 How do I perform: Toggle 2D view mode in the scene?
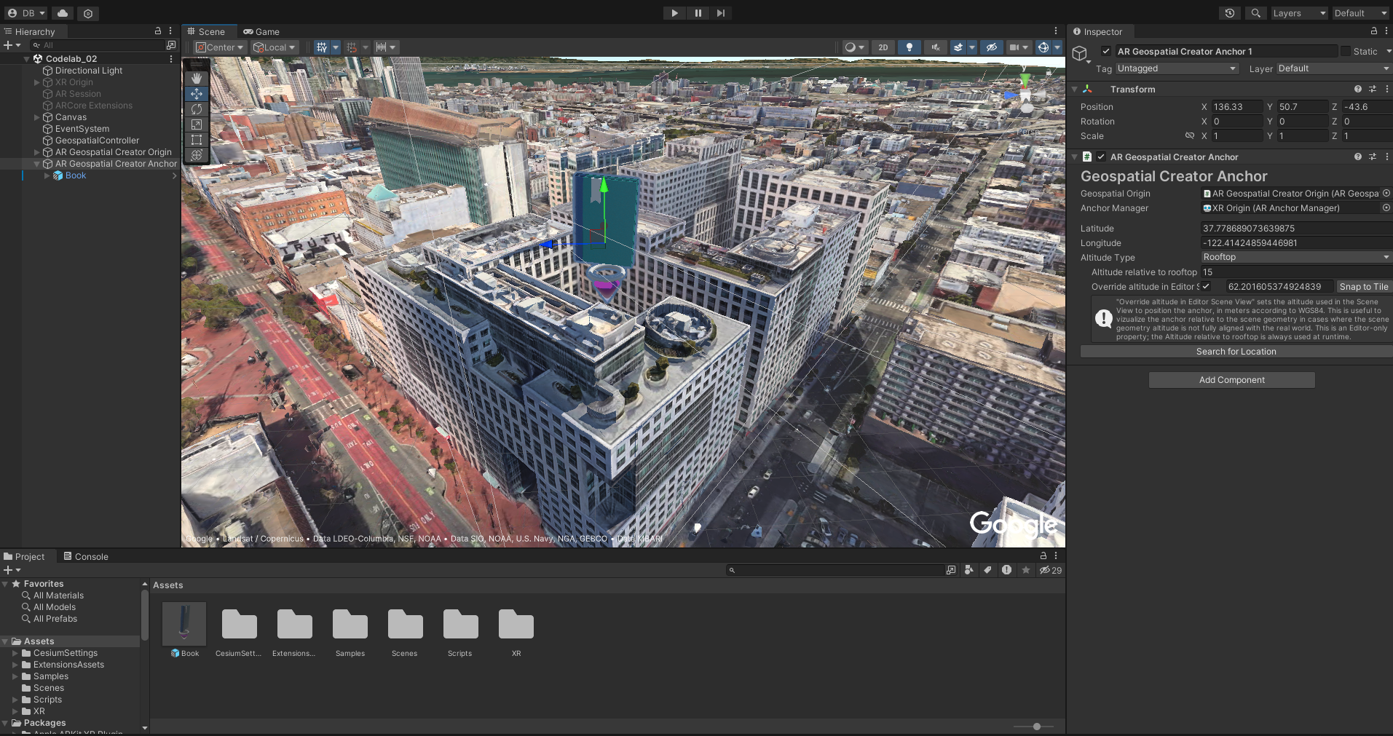pos(883,47)
